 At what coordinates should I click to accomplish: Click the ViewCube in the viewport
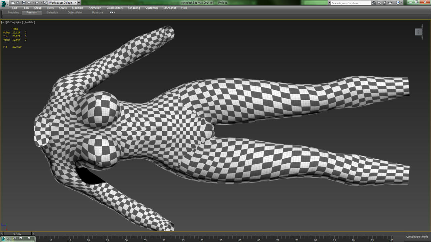(418, 32)
